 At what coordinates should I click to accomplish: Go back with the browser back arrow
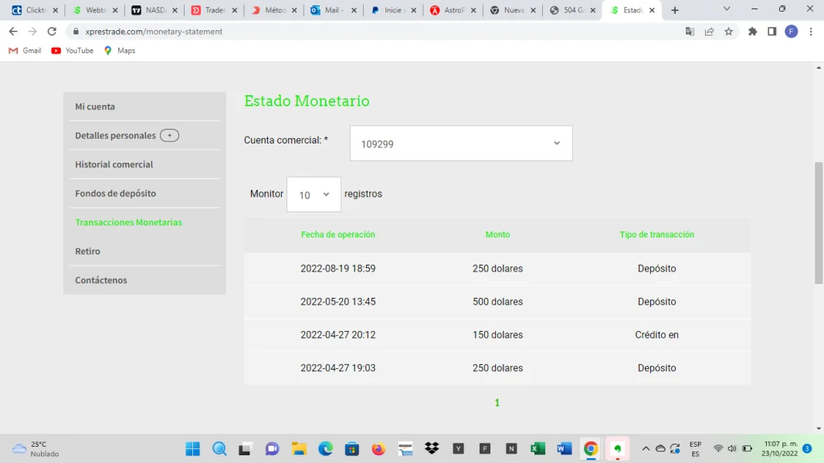(x=13, y=32)
